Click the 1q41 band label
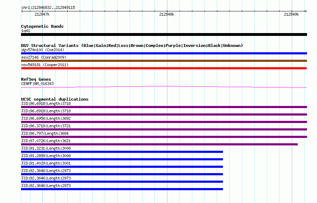317x203 pixels. tap(26, 31)
